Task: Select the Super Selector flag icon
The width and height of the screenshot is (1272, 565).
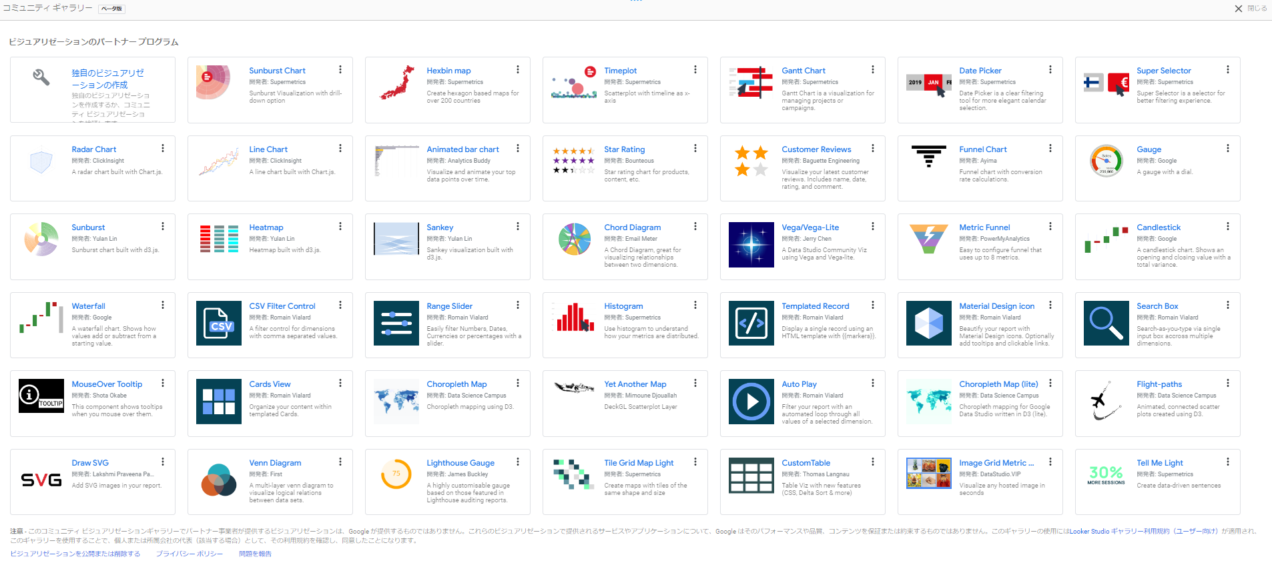Action: click(1106, 84)
